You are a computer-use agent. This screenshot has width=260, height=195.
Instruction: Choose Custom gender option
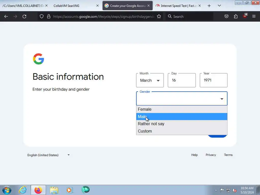click(182, 131)
